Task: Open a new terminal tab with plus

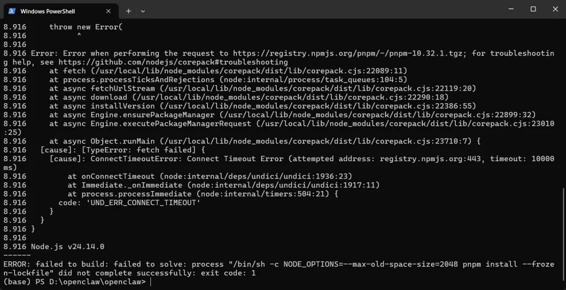Action: 128,11
